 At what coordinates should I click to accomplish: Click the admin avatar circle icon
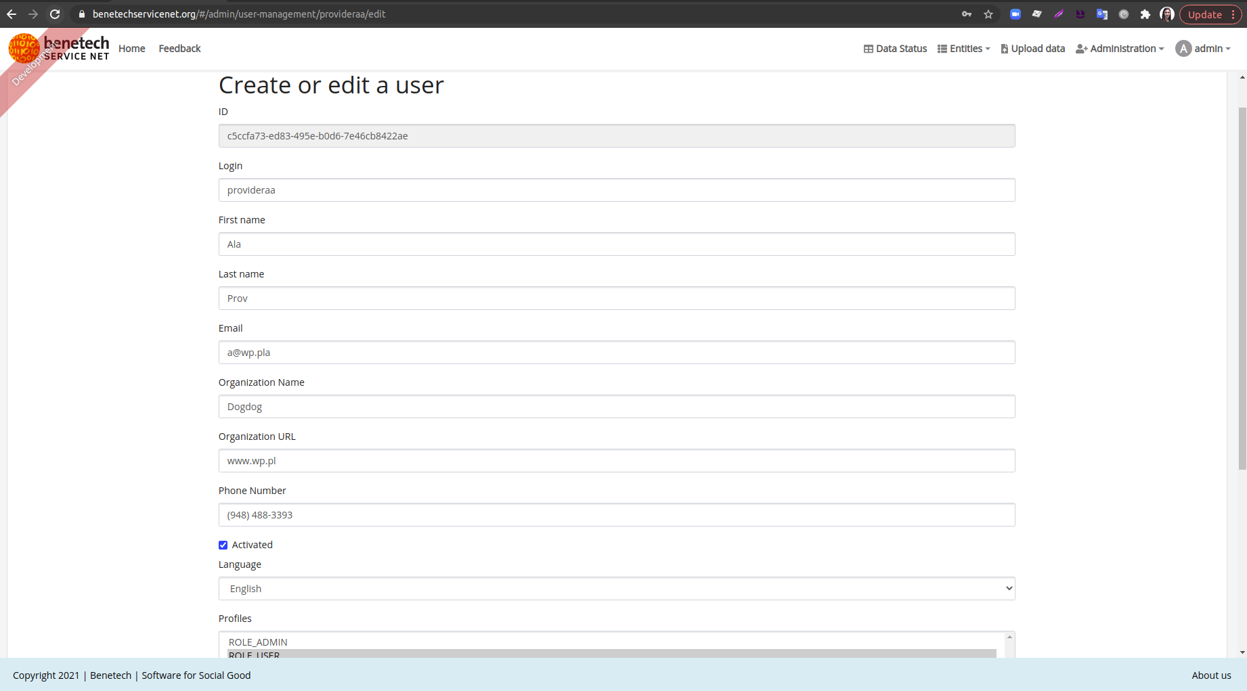pyautogui.click(x=1183, y=48)
